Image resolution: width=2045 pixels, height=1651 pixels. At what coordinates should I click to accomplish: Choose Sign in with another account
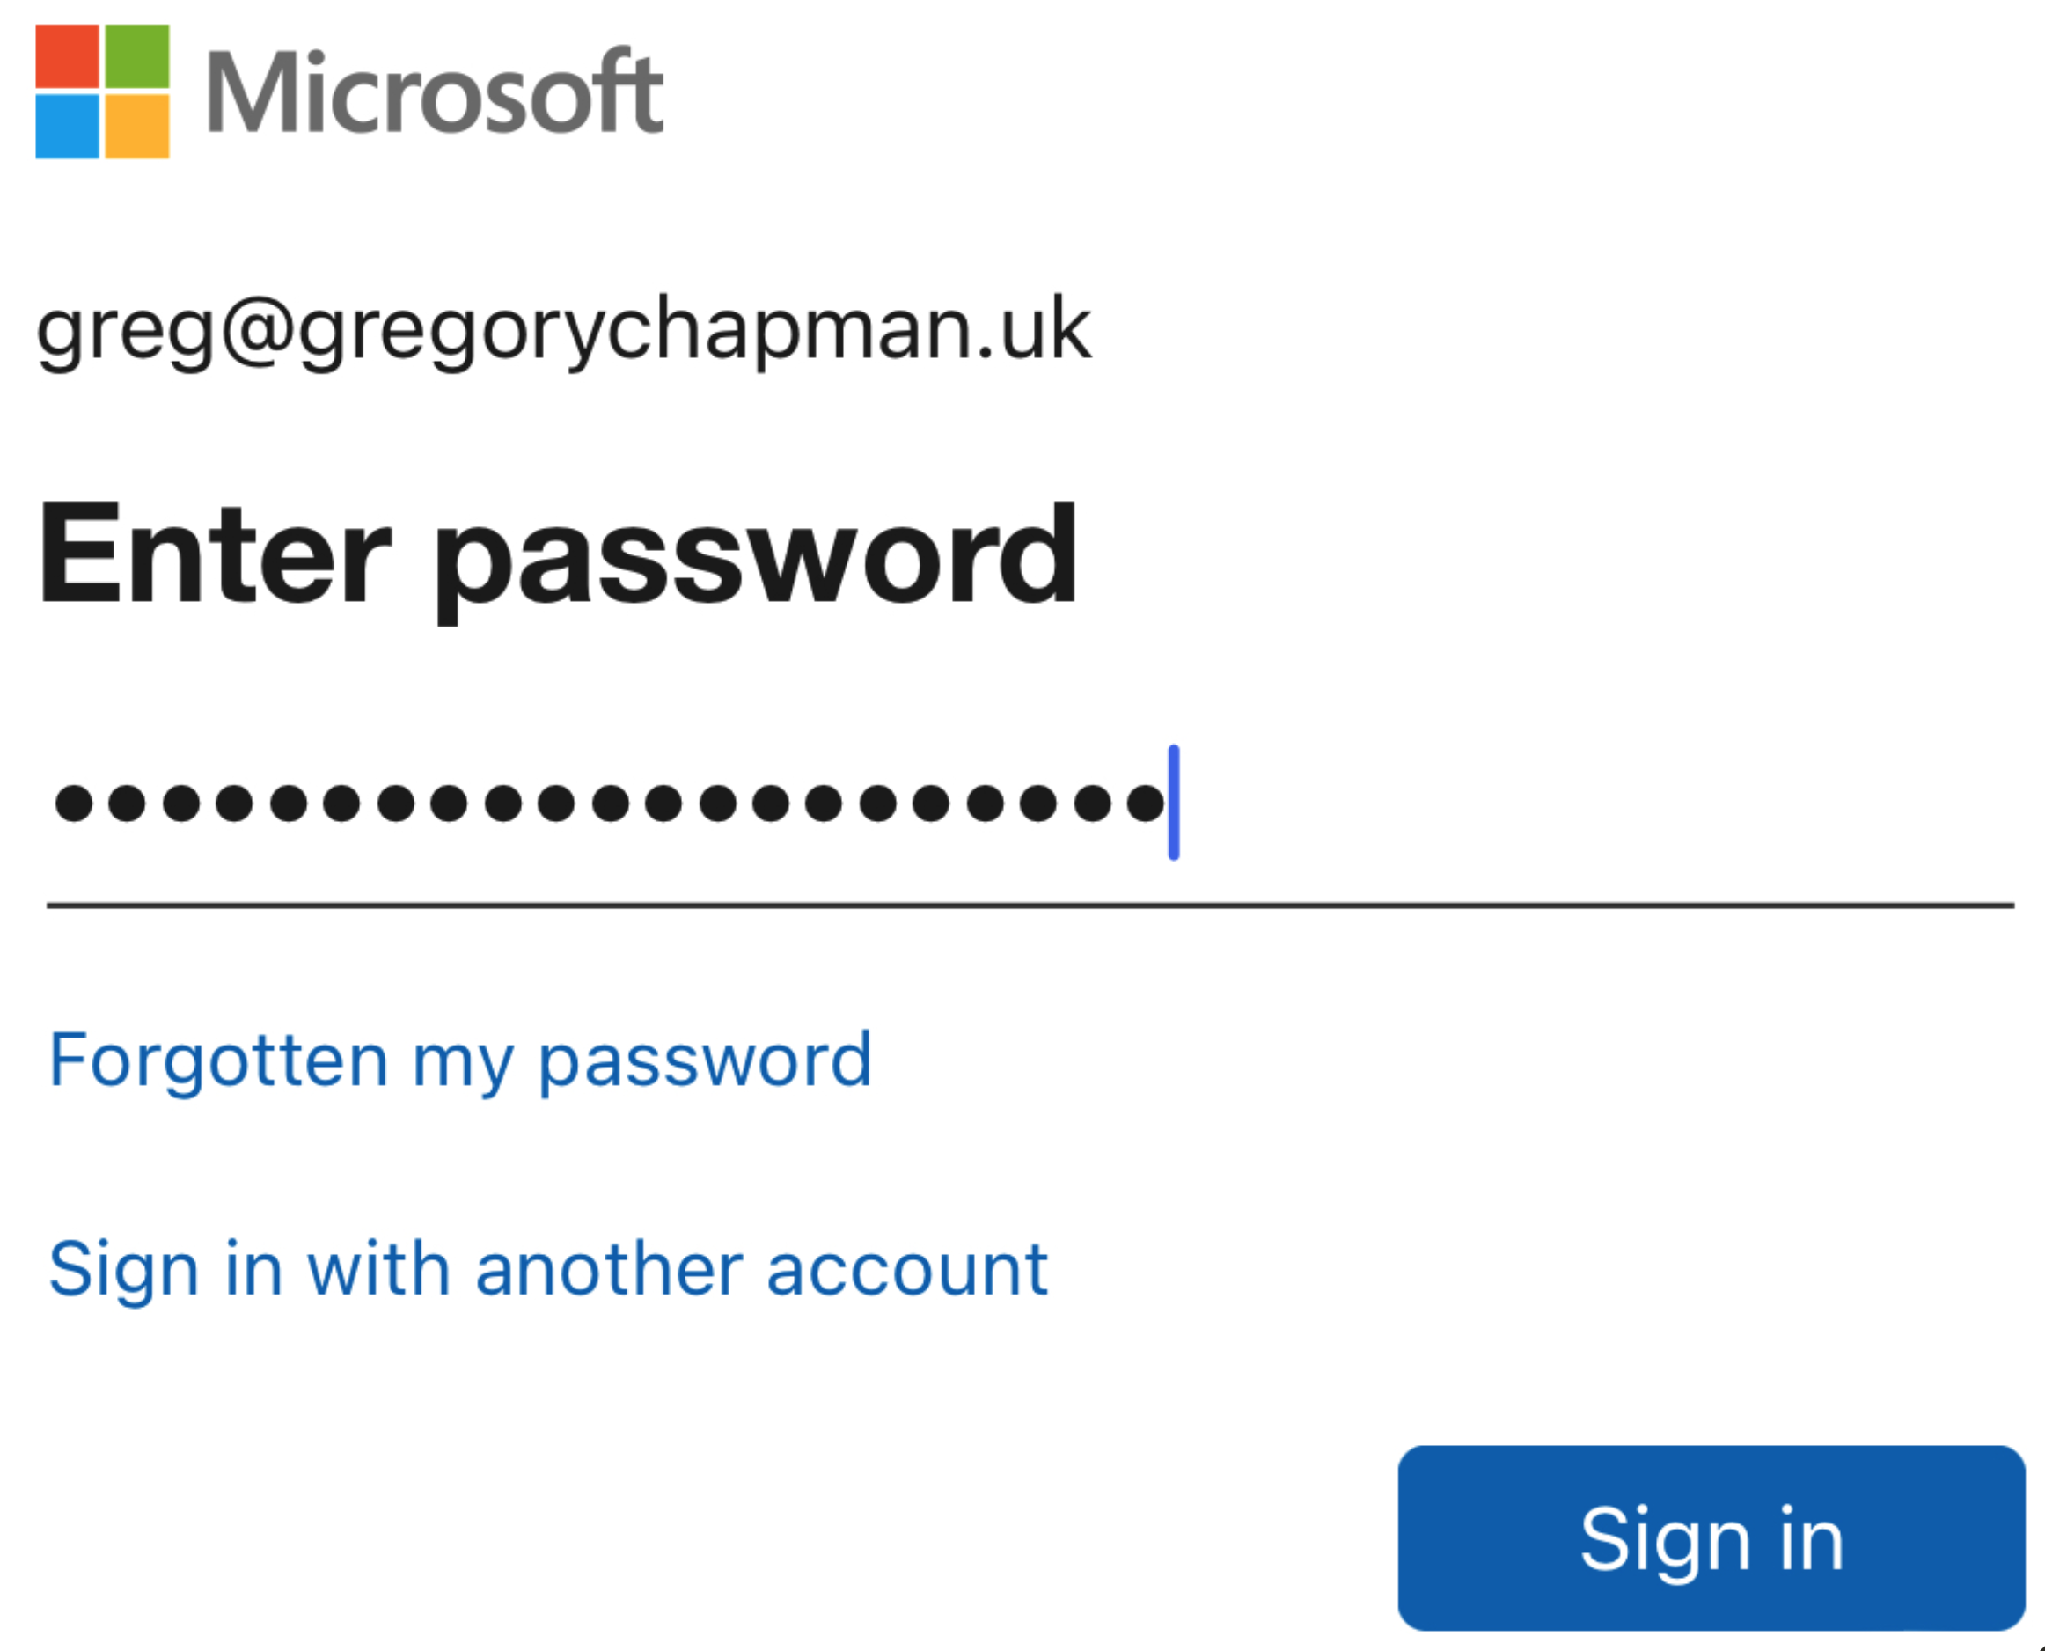pos(547,1270)
